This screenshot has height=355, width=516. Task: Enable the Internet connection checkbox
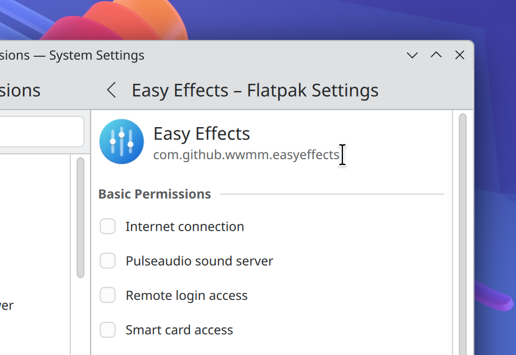click(x=107, y=227)
